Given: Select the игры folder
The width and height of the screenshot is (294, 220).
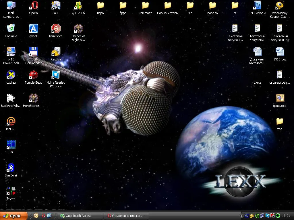Looking at the screenshot, I should [101, 8].
